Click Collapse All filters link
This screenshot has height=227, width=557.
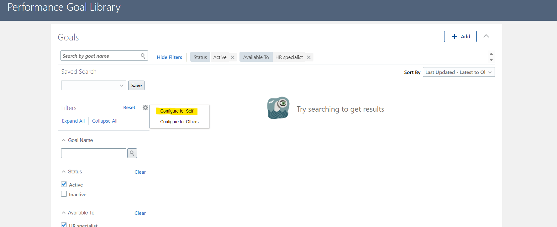(x=105, y=121)
